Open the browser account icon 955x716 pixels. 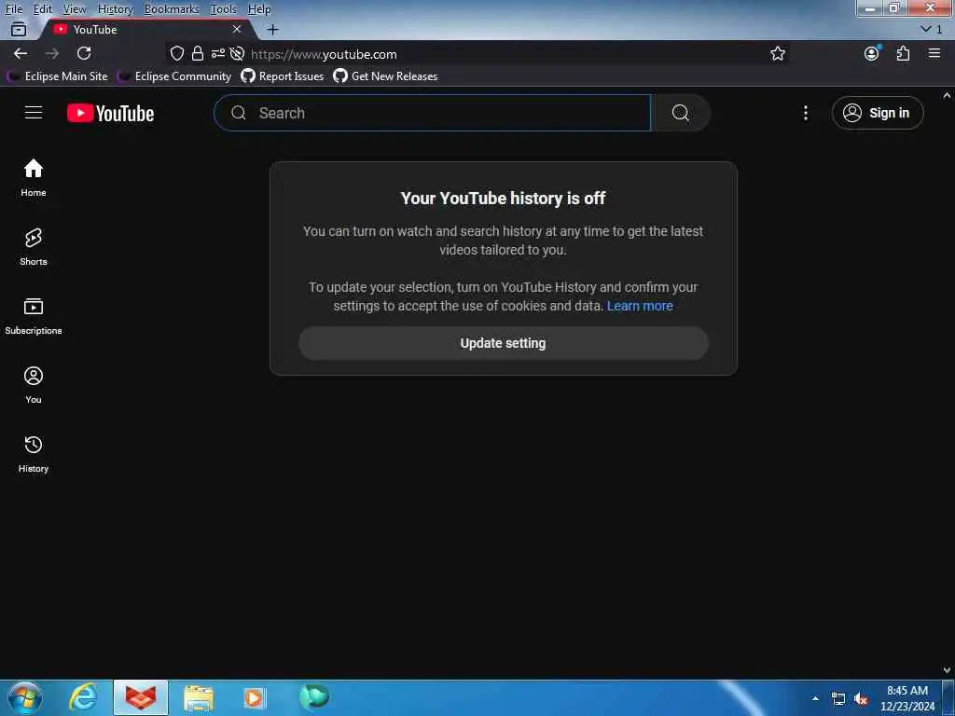[x=872, y=53]
